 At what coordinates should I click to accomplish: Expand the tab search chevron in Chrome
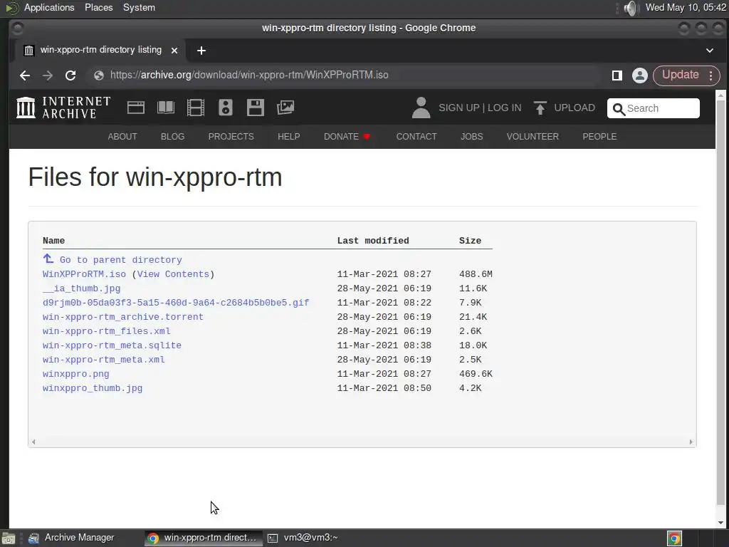[x=710, y=51]
